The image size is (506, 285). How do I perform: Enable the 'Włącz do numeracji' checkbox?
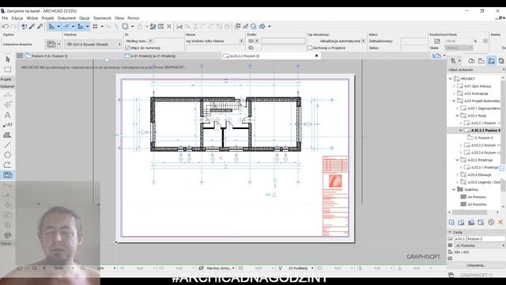pos(127,47)
